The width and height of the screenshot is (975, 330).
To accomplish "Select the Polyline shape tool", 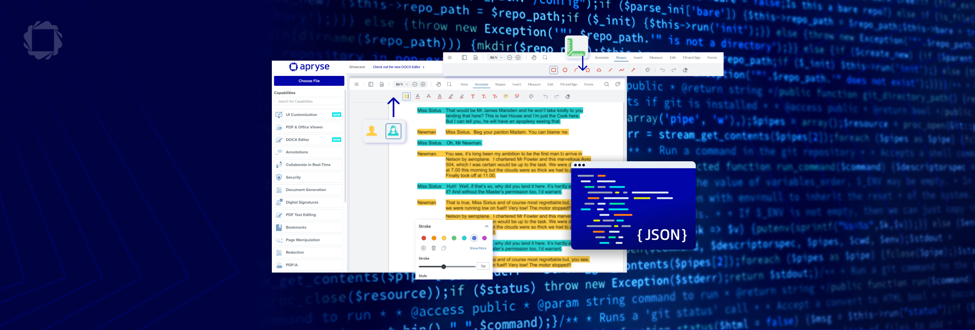I will (x=621, y=70).
